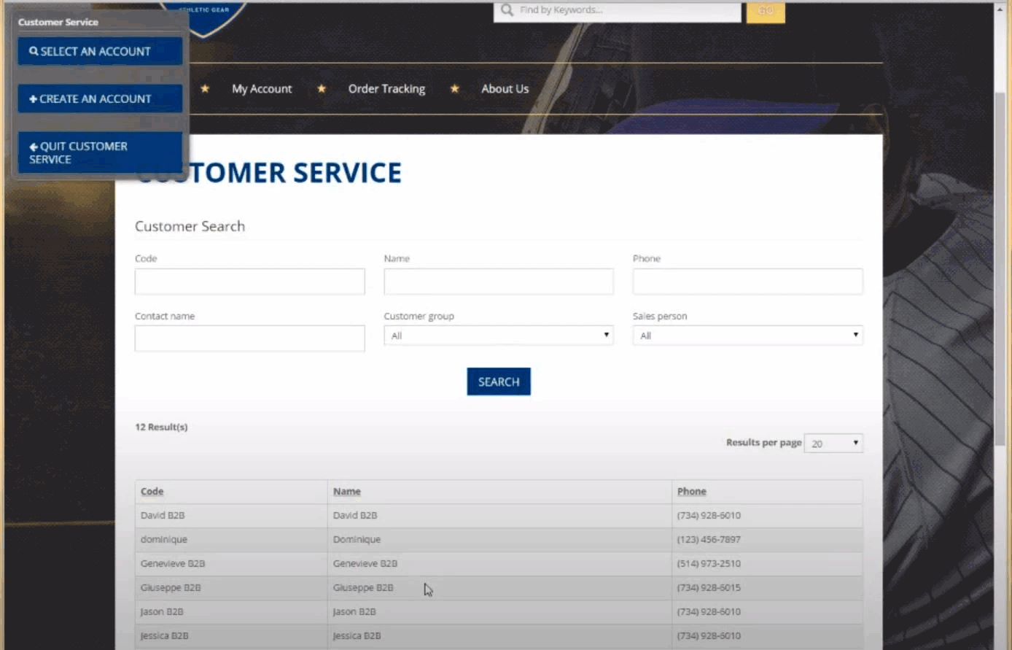Screen dimensions: 1012x650
Task: Open the Results per page dropdown
Action: (833, 444)
